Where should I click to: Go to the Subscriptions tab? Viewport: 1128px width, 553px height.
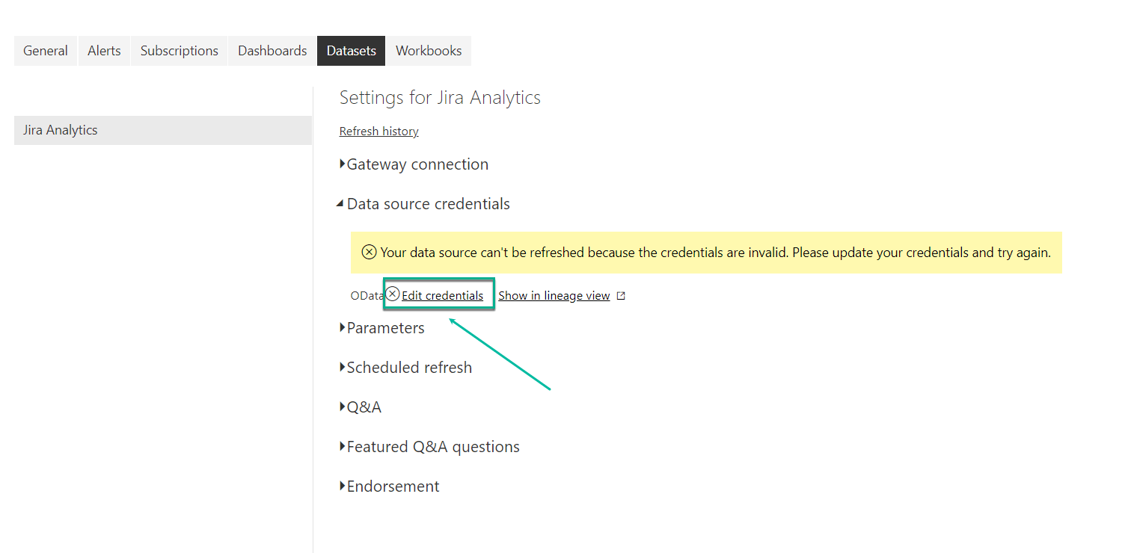tap(180, 51)
